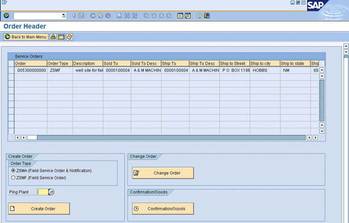Click the binoculars Find icon
Viewport: 349px width, 223px height.
coord(127,16)
